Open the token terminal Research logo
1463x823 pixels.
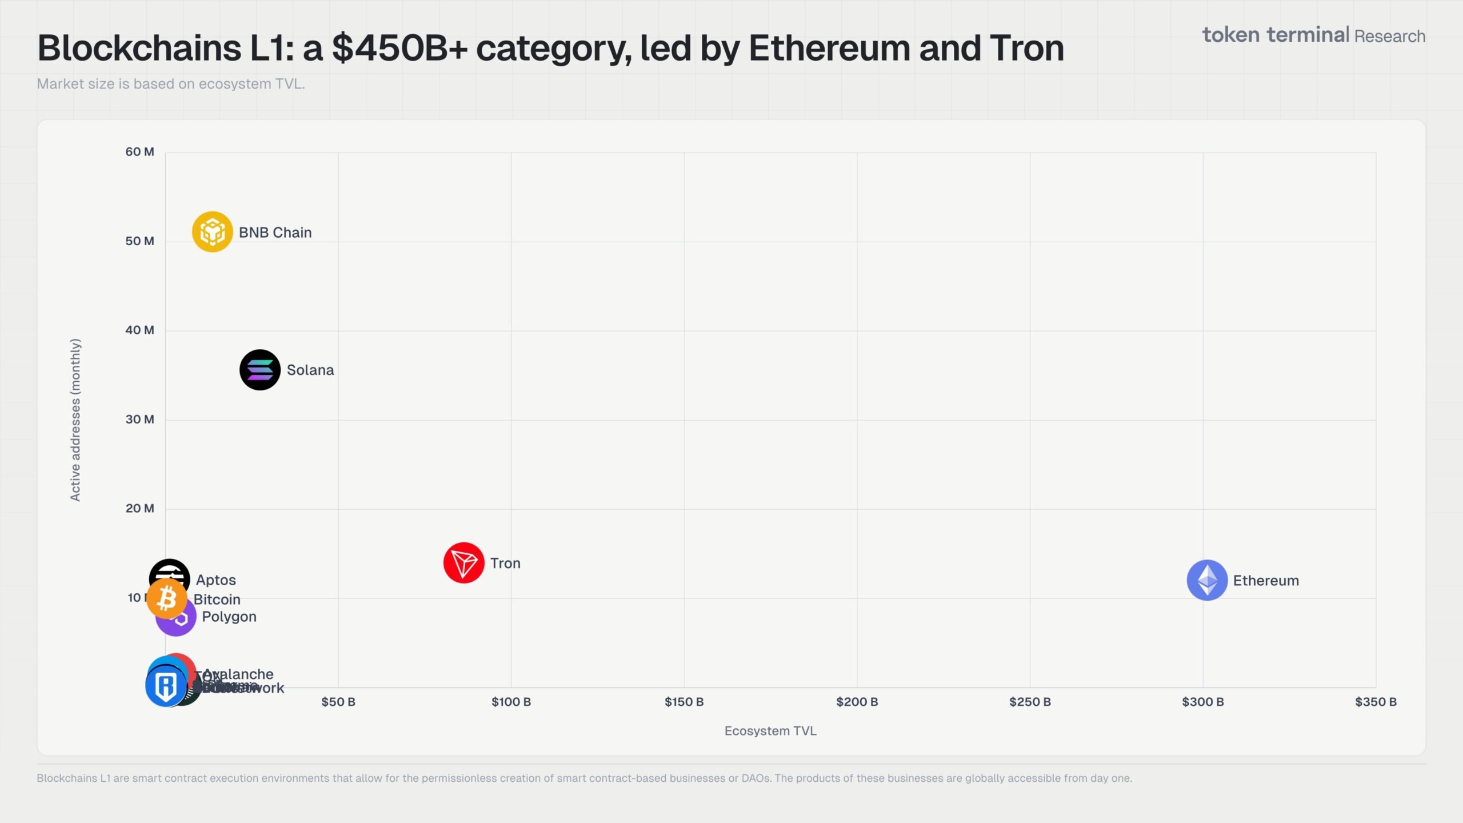coord(1313,35)
